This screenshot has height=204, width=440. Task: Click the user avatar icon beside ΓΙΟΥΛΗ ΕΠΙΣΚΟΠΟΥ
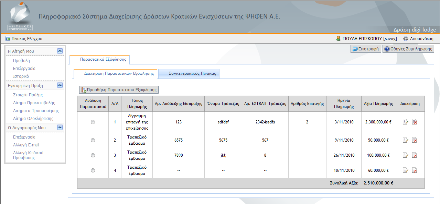(x=339, y=39)
